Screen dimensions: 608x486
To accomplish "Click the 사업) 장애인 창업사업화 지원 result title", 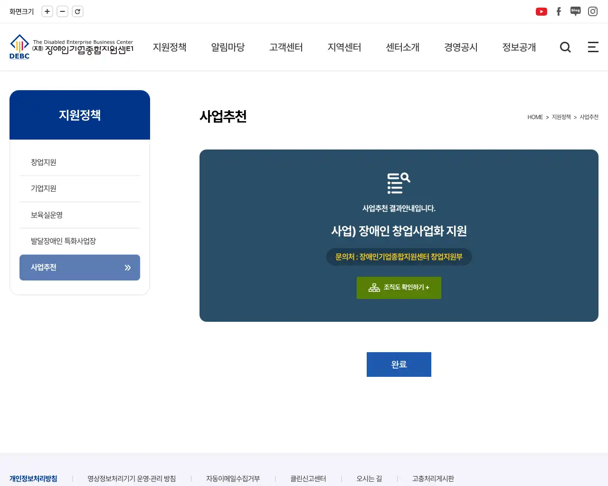I will [399, 231].
